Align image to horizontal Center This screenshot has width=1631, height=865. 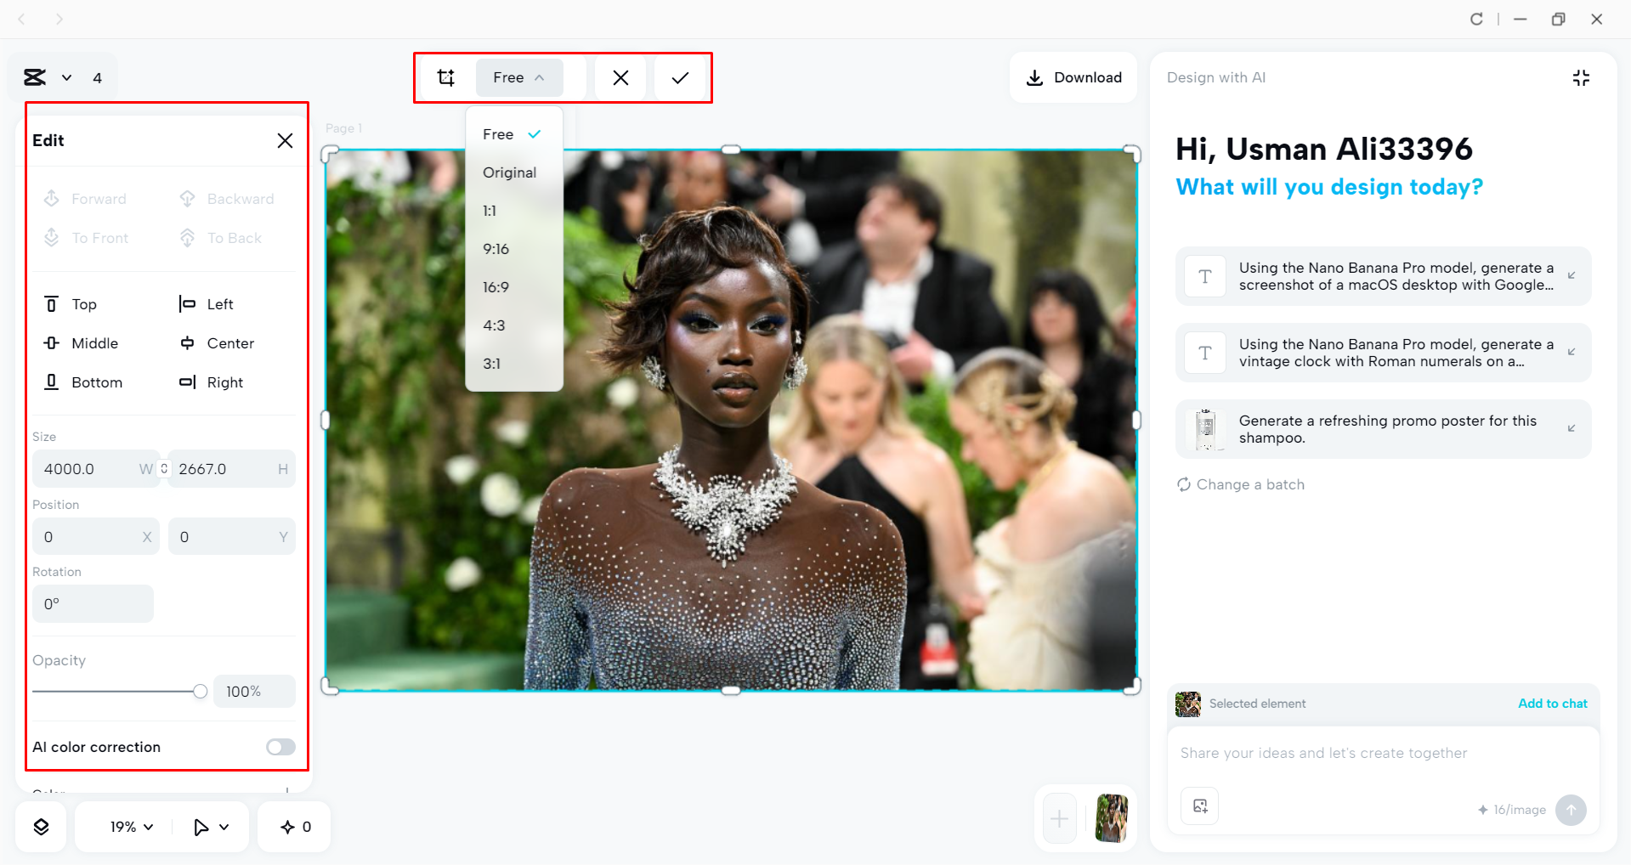click(217, 343)
